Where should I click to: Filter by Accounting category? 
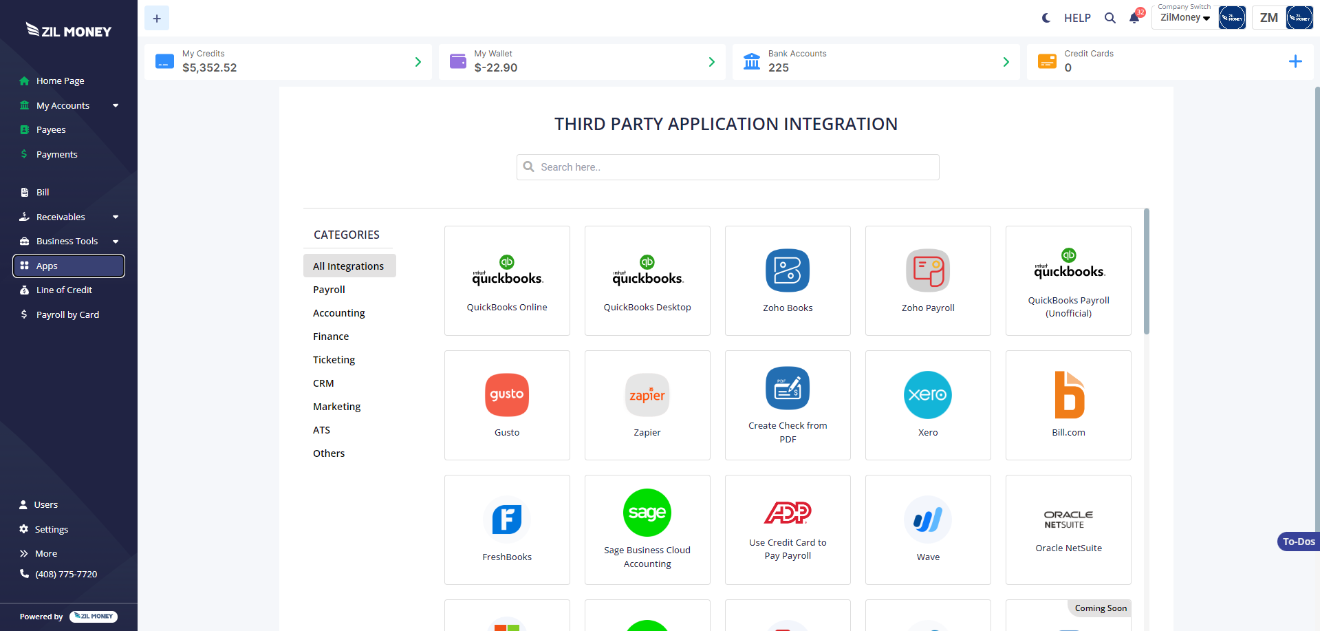(338, 313)
